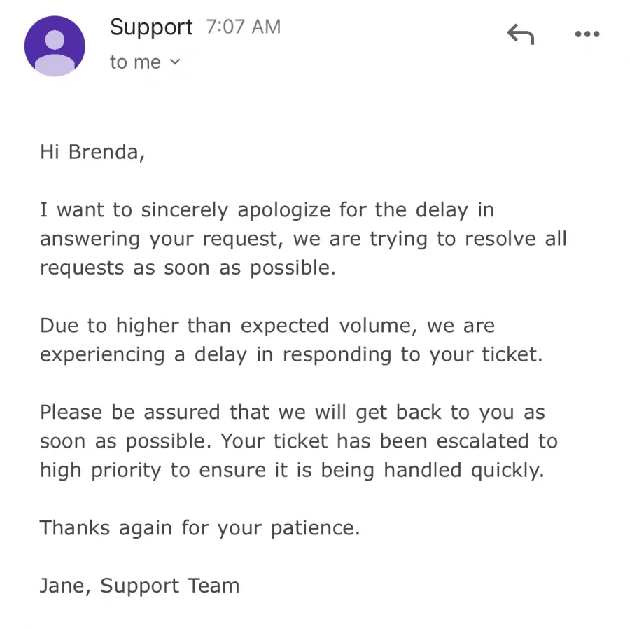
Task: Click 'responding to your ticket.' text
Action: pyautogui.click(x=412, y=355)
